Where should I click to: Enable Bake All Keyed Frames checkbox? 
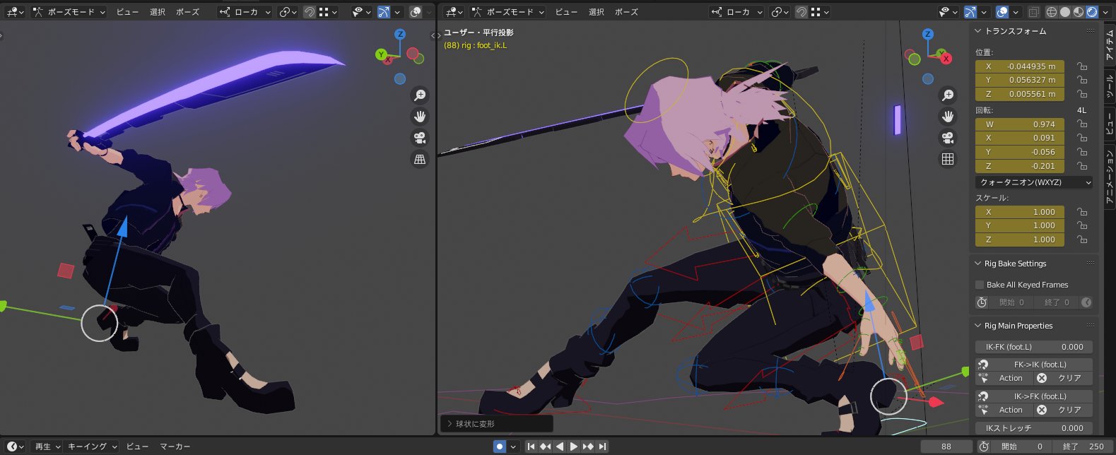point(980,285)
